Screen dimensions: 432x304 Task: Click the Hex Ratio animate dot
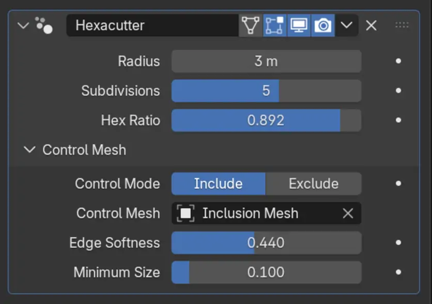click(398, 121)
